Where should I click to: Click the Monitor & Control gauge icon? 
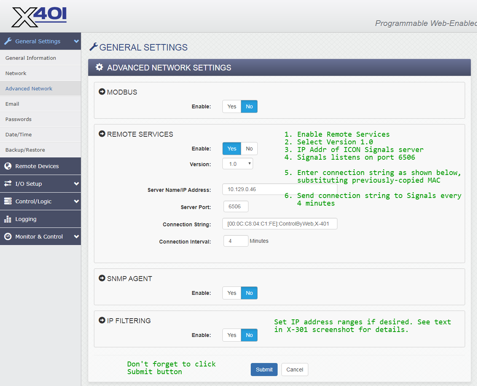(x=8, y=237)
